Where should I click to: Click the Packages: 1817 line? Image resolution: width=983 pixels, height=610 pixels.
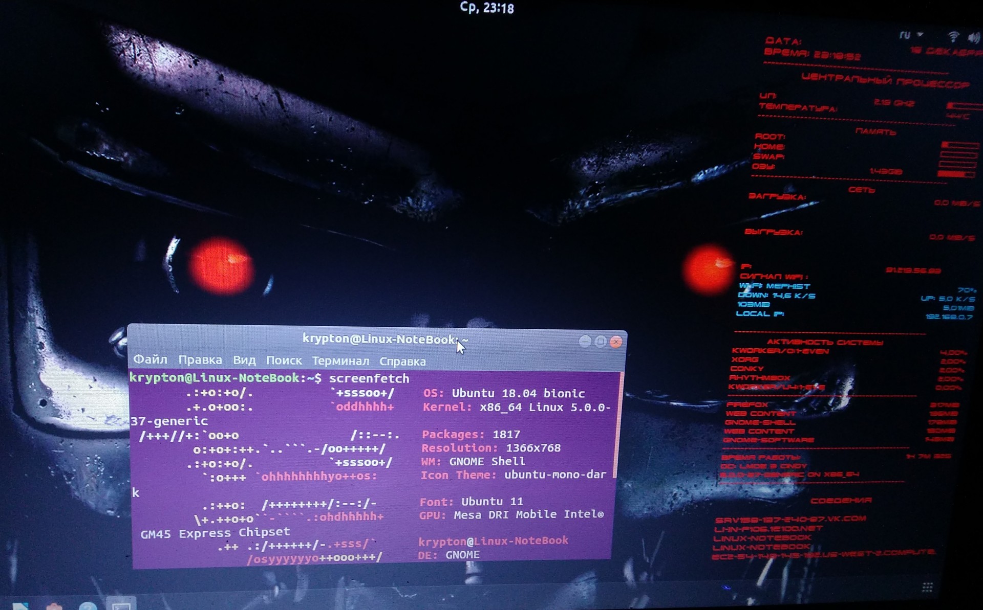(471, 435)
